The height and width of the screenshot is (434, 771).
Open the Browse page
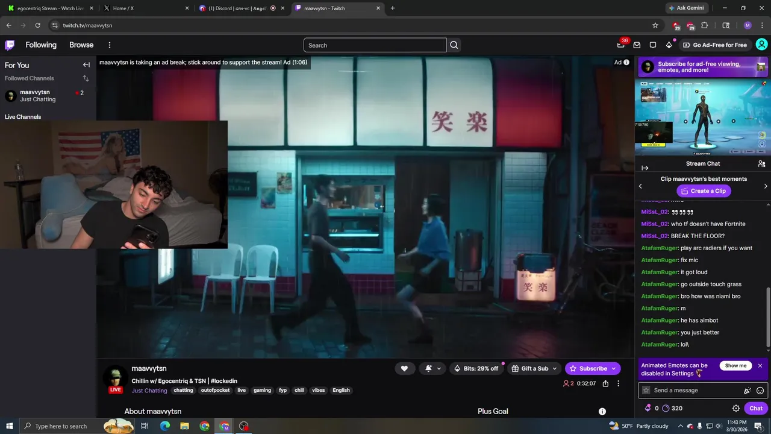tap(81, 45)
